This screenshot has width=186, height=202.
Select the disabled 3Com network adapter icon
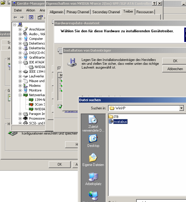click(31, 104)
